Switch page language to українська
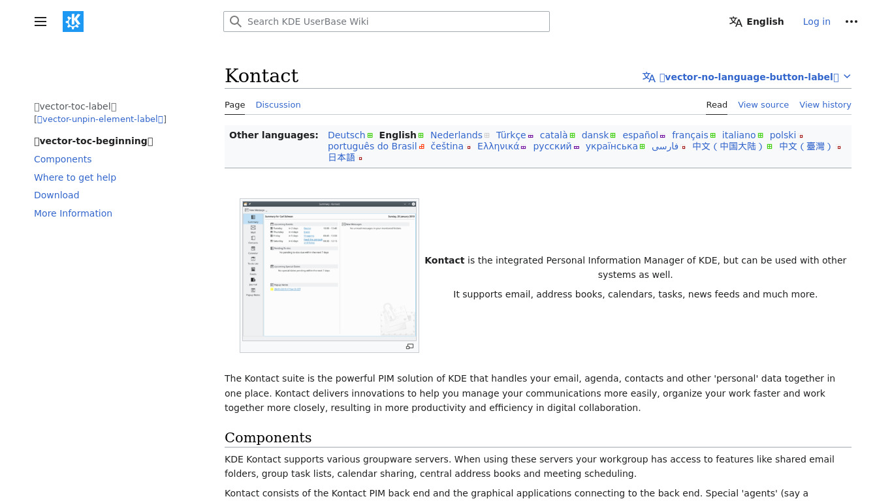 [x=611, y=146]
